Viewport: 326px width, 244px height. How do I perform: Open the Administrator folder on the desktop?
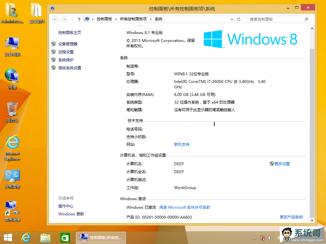click(12, 12)
